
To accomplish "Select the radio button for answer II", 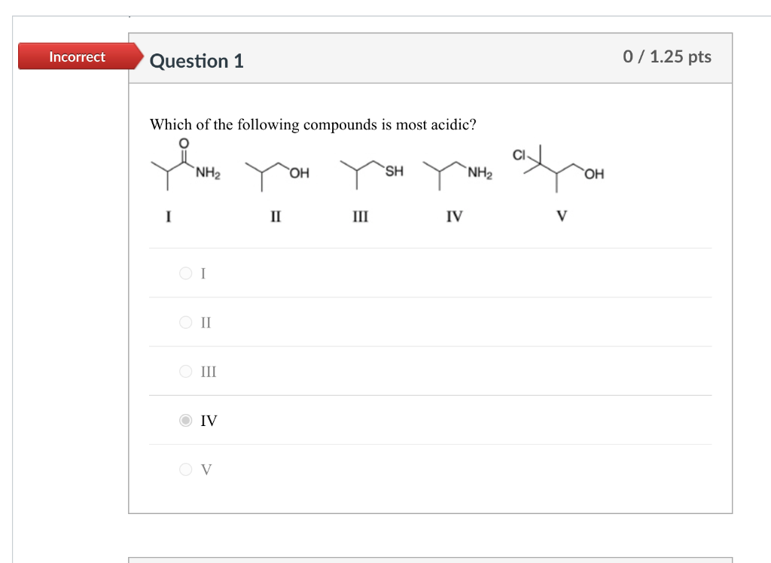I will point(184,322).
